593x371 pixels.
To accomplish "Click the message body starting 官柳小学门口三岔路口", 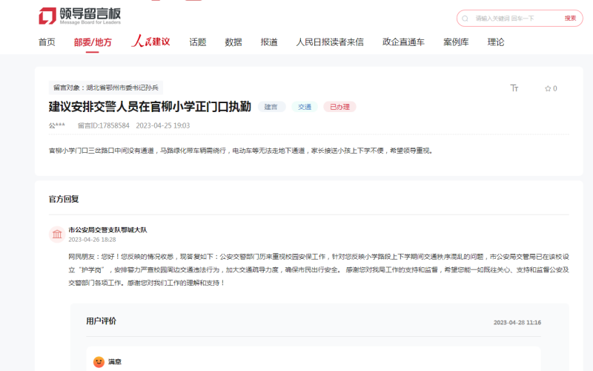I will [x=241, y=151].
